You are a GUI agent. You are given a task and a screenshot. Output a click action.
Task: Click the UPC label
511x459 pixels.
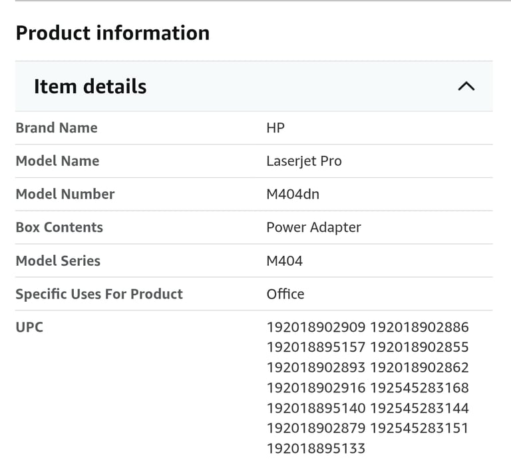(x=29, y=327)
